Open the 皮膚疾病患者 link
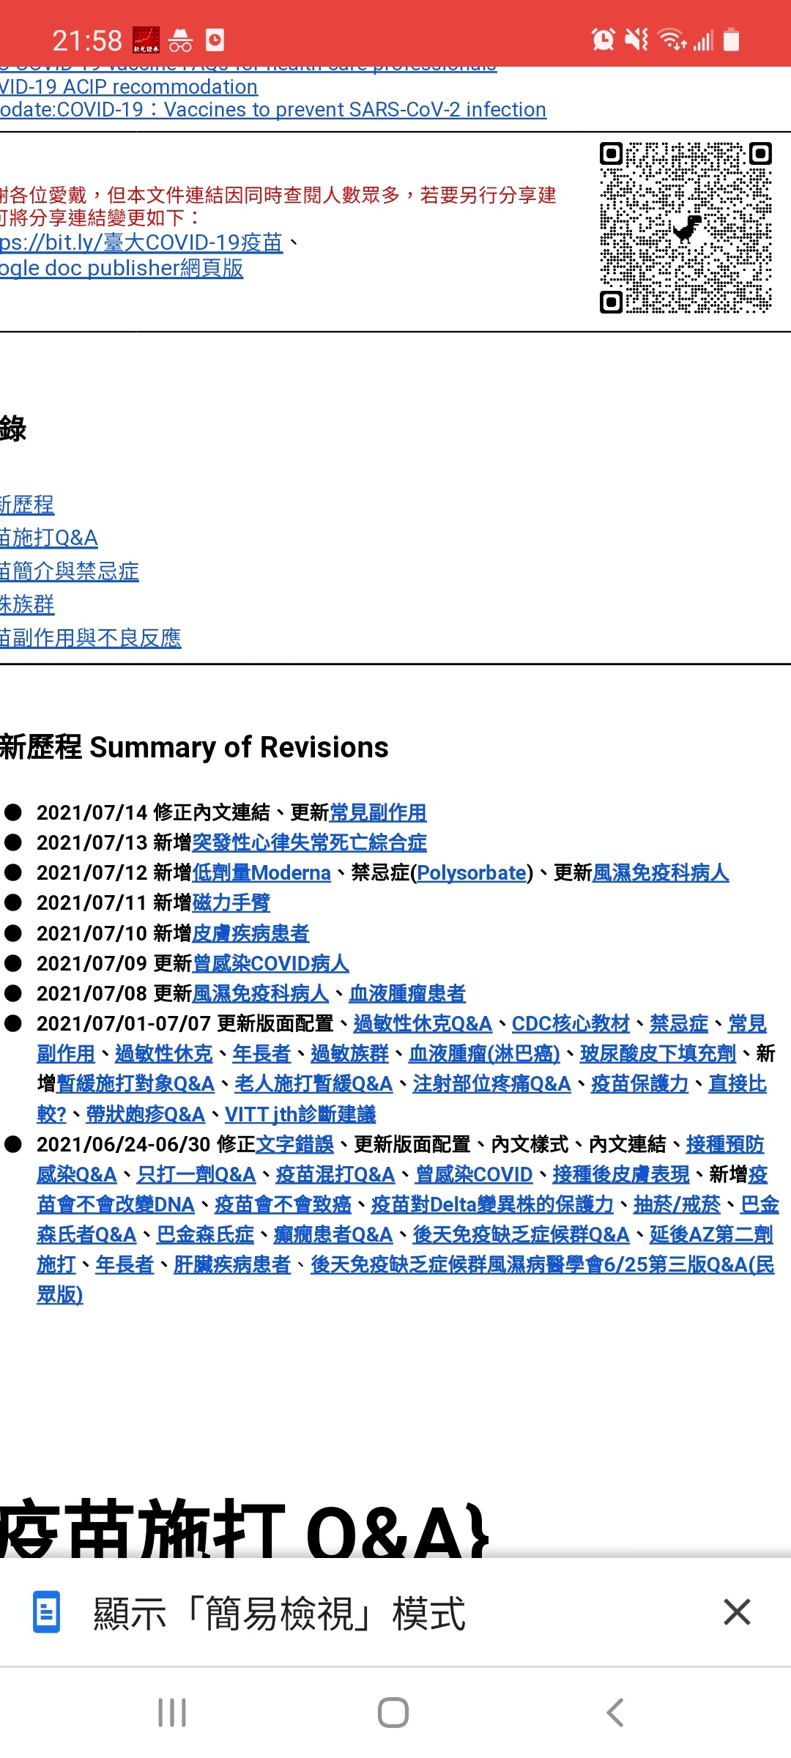Image resolution: width=791 pixels, height=1758 pixels. coord(250,933)
